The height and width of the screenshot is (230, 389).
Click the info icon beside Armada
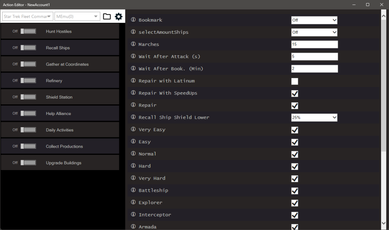(x=132, y=227)
